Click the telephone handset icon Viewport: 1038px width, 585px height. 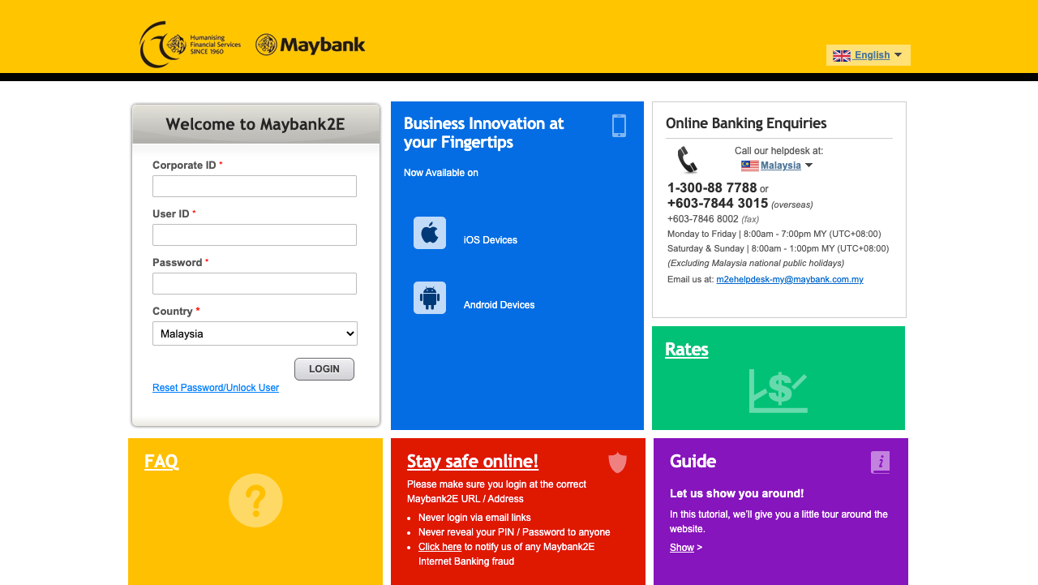coord(688,160)
